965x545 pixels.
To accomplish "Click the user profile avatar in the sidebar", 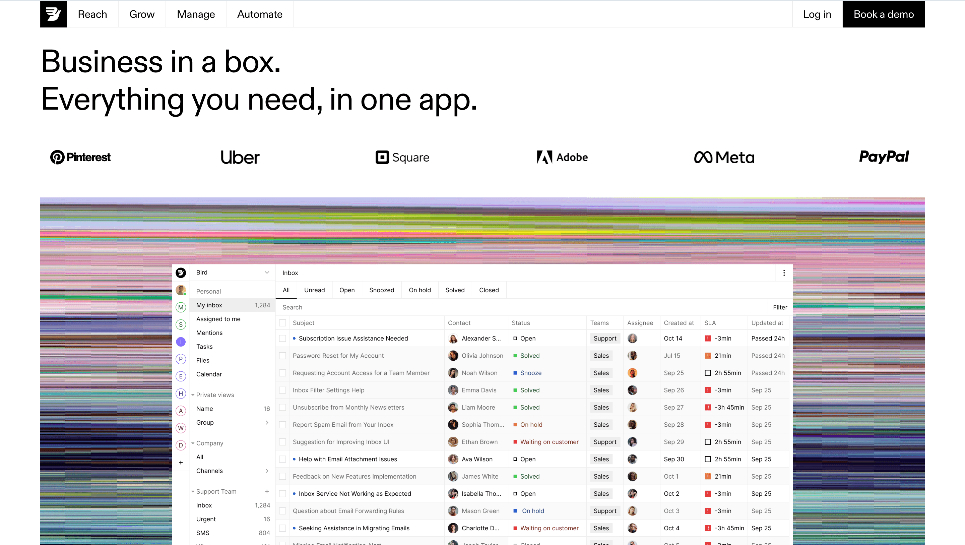I will 181,290.
